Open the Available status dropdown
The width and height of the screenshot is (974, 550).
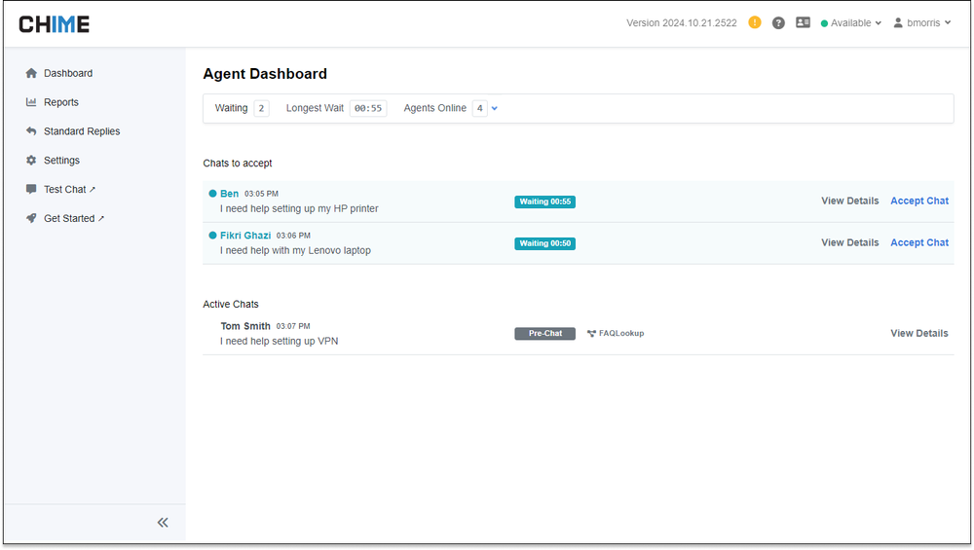tap(851, 23)
